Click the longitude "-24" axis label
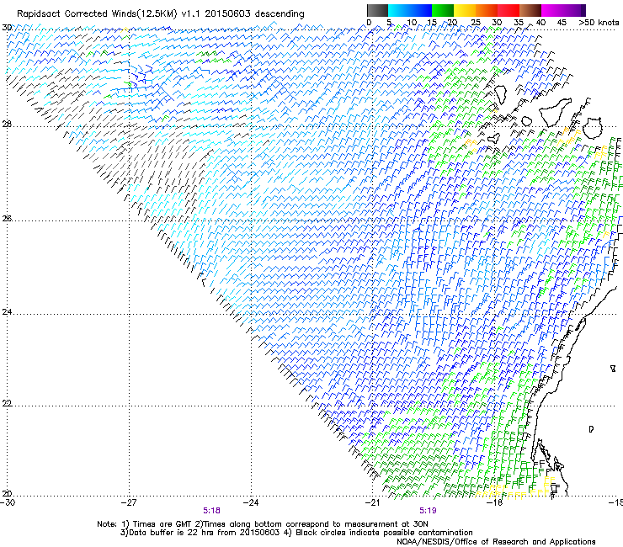The height and width of the screenshot is (547, 623). pyautogui.click(x=251, y=502)
